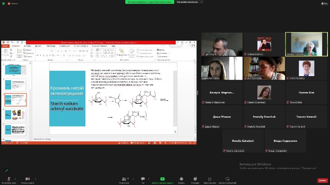Open the Select dropdown in Editing group
The height and width of the screenshot is (185, 330).
(x=163, y=56)
